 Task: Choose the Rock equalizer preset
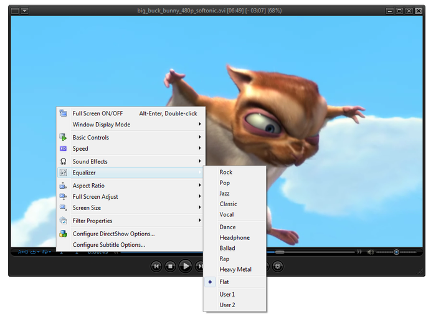(x=235, y=172)
